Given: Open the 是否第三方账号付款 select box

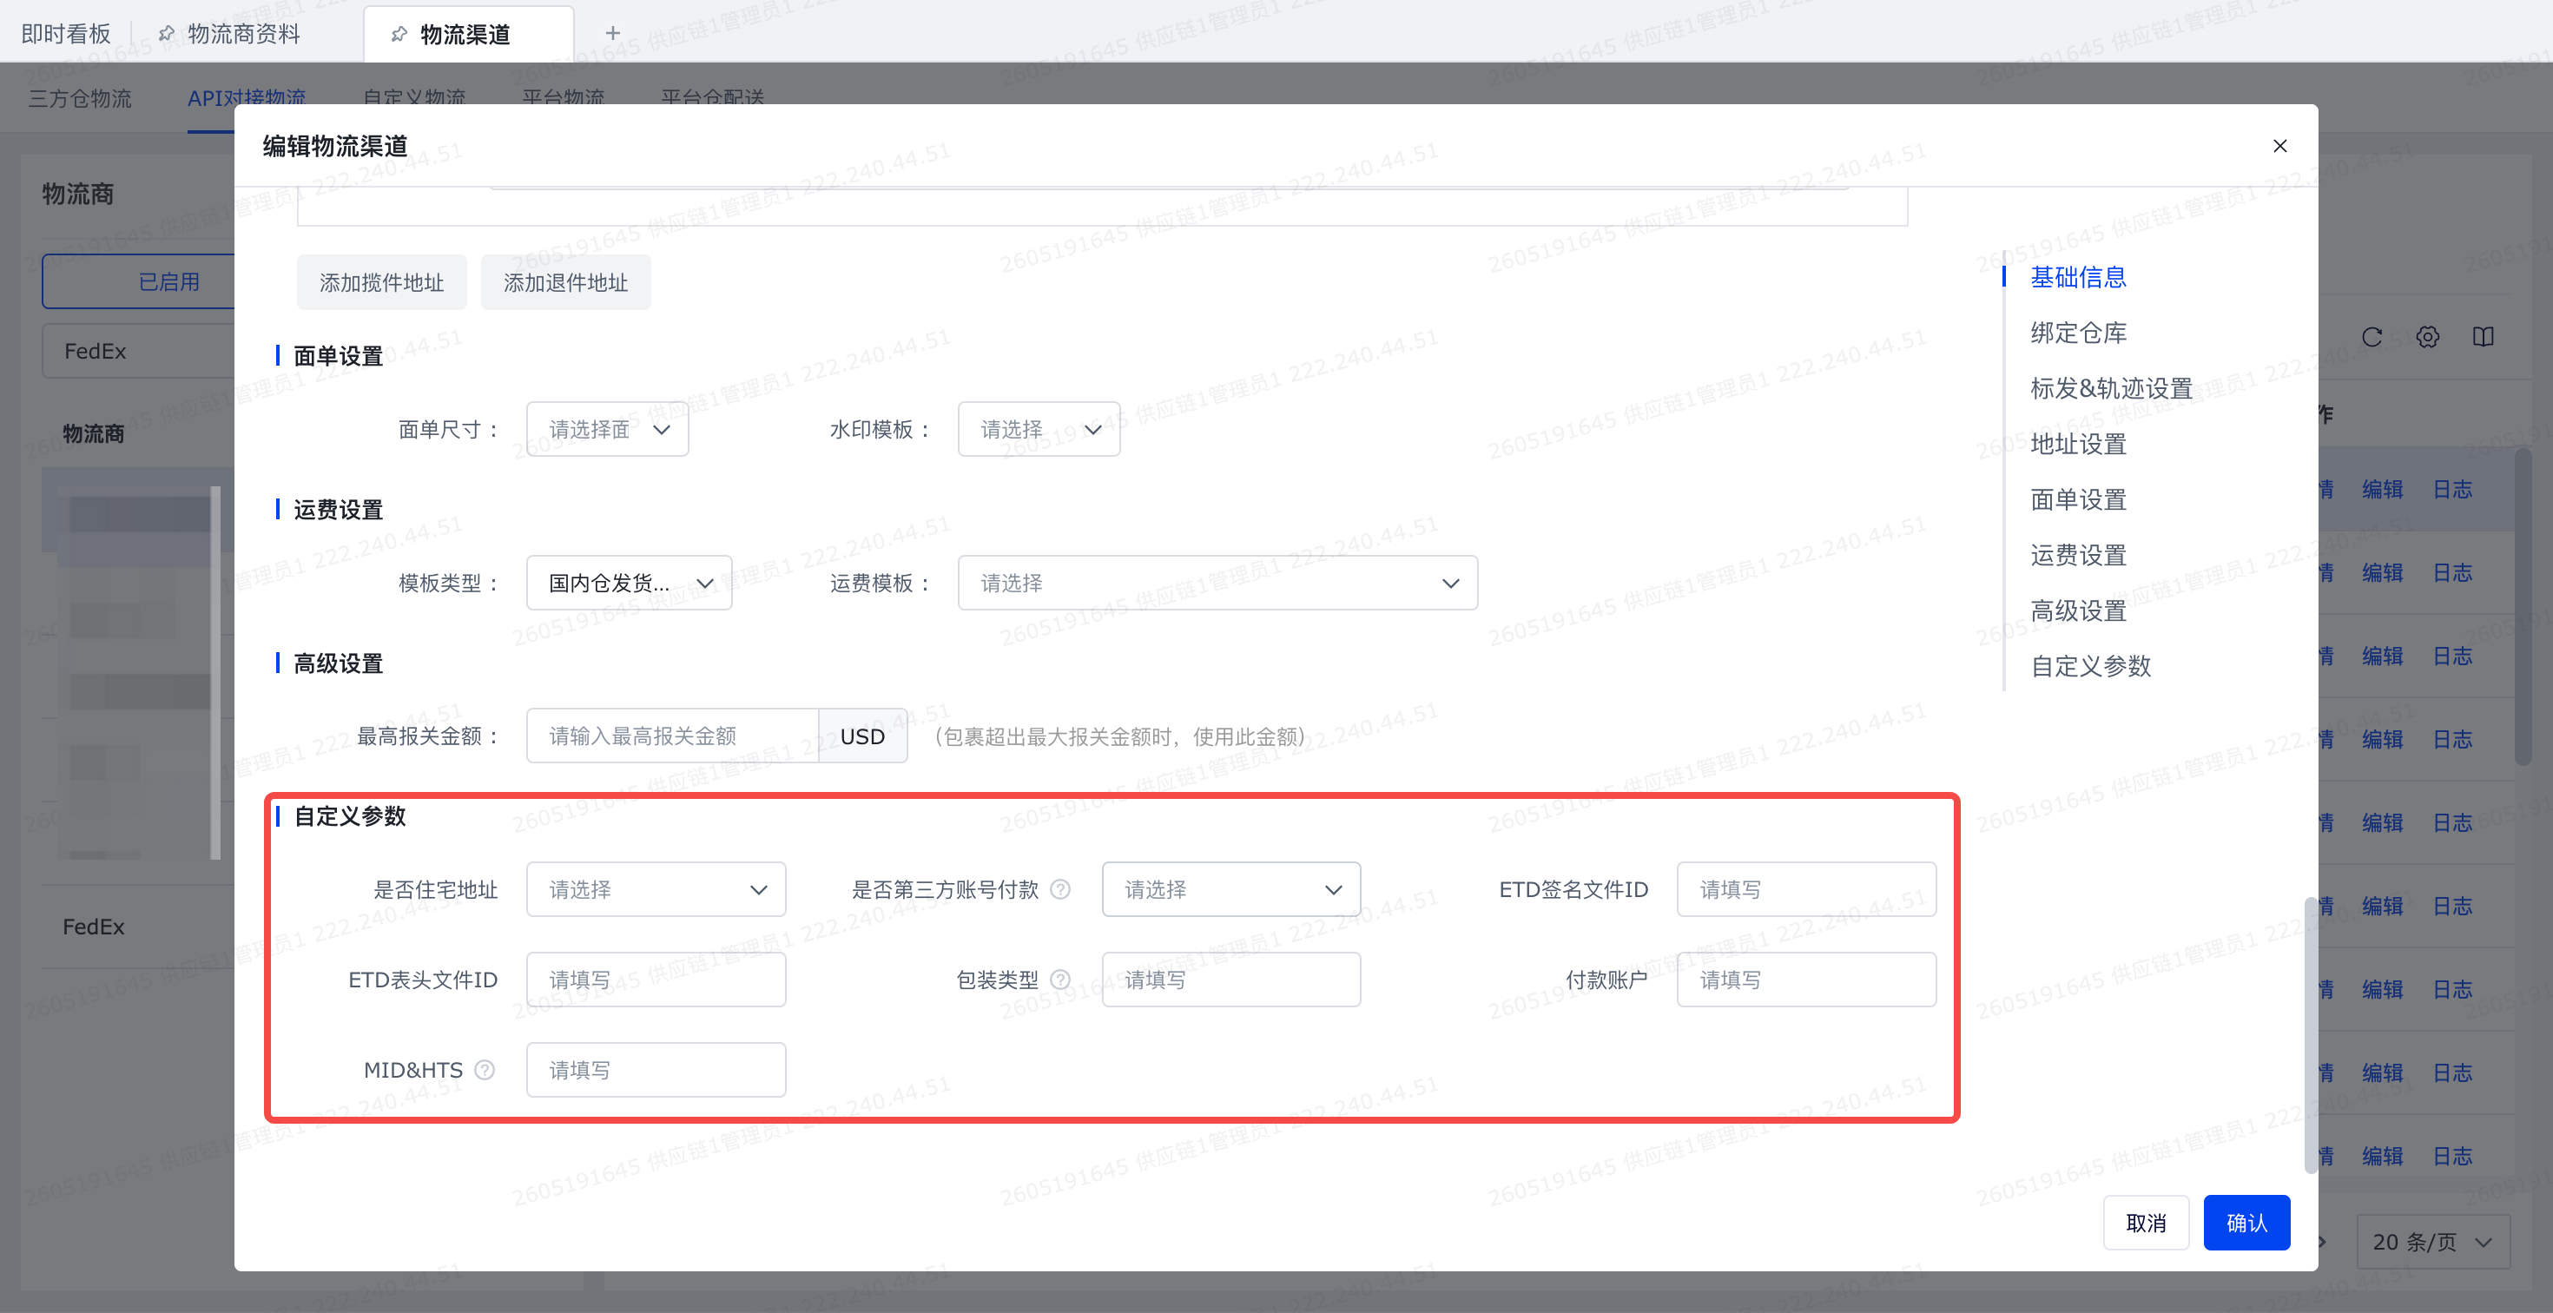Looking at the screenshot, I should 1231,890.
